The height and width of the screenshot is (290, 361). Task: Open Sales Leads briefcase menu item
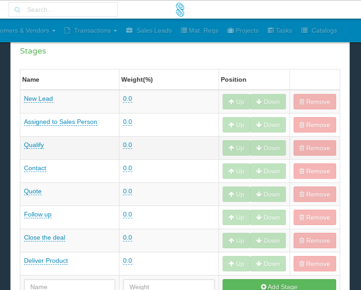(149, 30)
